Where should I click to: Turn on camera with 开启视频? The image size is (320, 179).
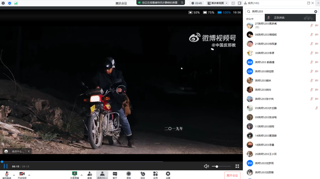22,174
